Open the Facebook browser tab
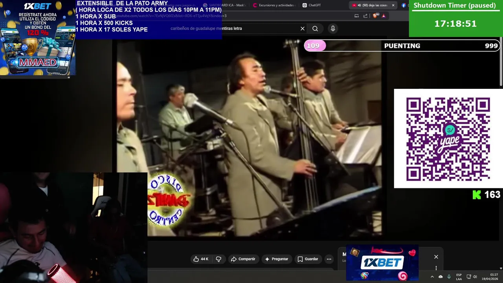The height and width of the screenshot is (283, 503). coord(404,5)
